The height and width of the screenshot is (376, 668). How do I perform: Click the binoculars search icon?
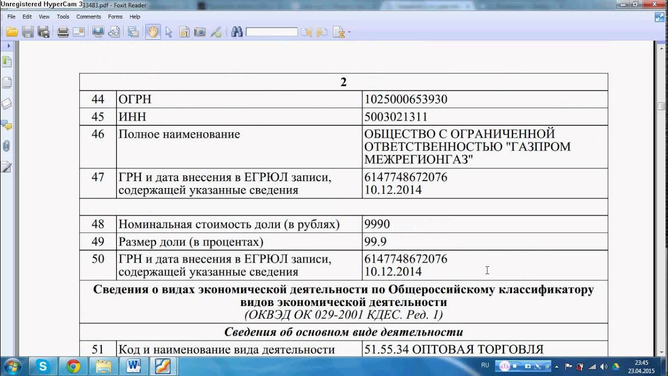[x=237, y=32]
